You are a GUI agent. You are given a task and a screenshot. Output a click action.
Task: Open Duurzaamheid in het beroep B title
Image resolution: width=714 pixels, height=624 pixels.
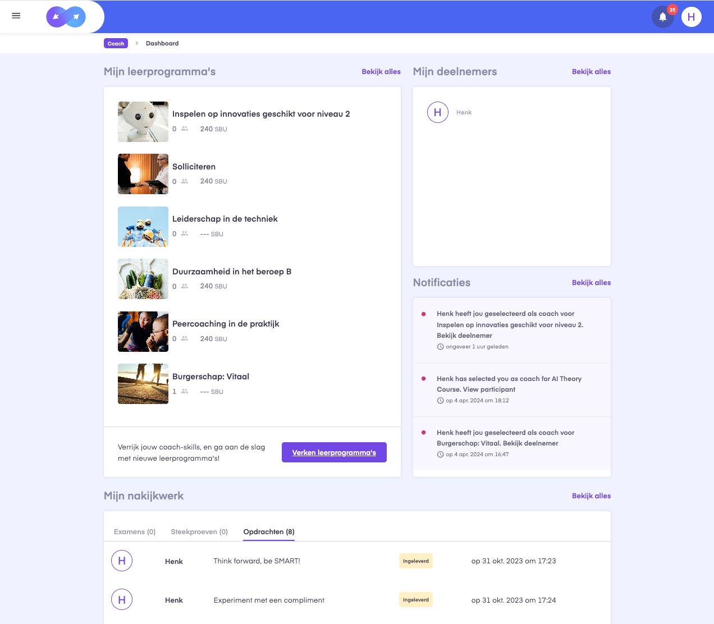click(x=232, y=272)
